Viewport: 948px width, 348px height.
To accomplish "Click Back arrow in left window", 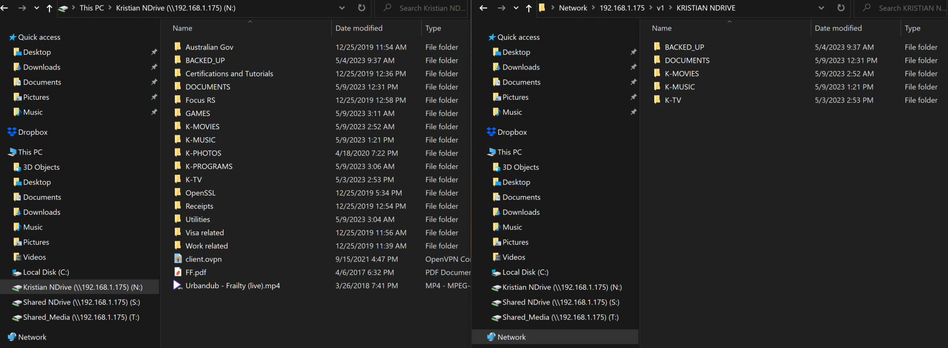I will coord(4,8).
